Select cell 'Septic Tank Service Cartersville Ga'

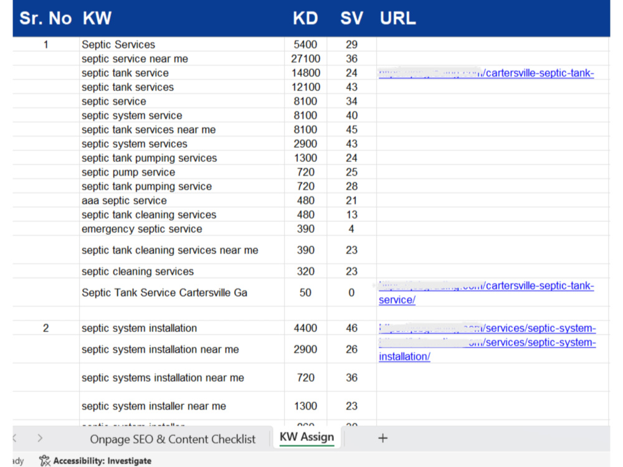point(182,293)
